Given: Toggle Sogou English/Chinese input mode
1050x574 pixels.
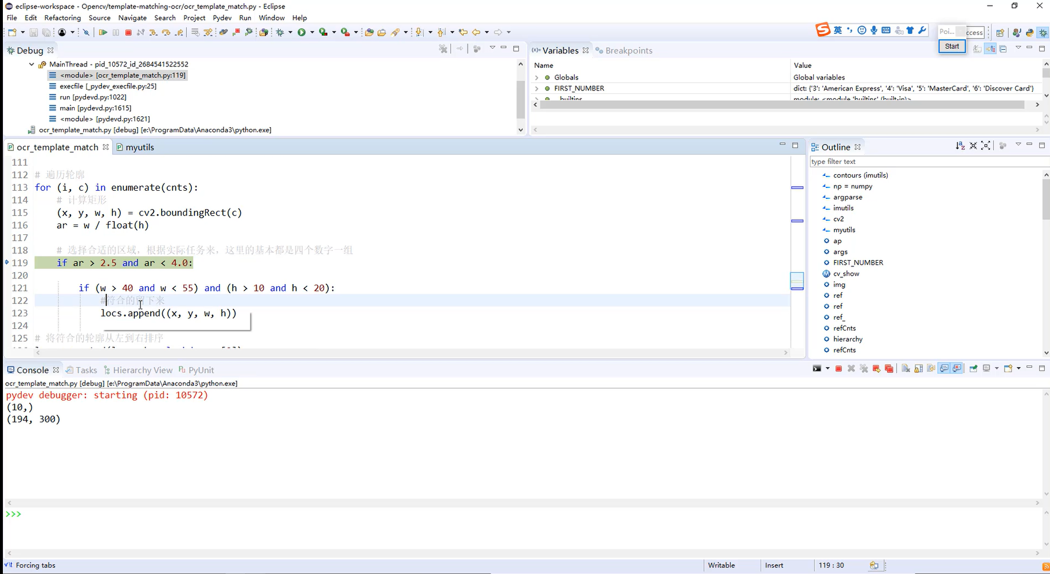Looking at the screenshot, I should 838,30.
